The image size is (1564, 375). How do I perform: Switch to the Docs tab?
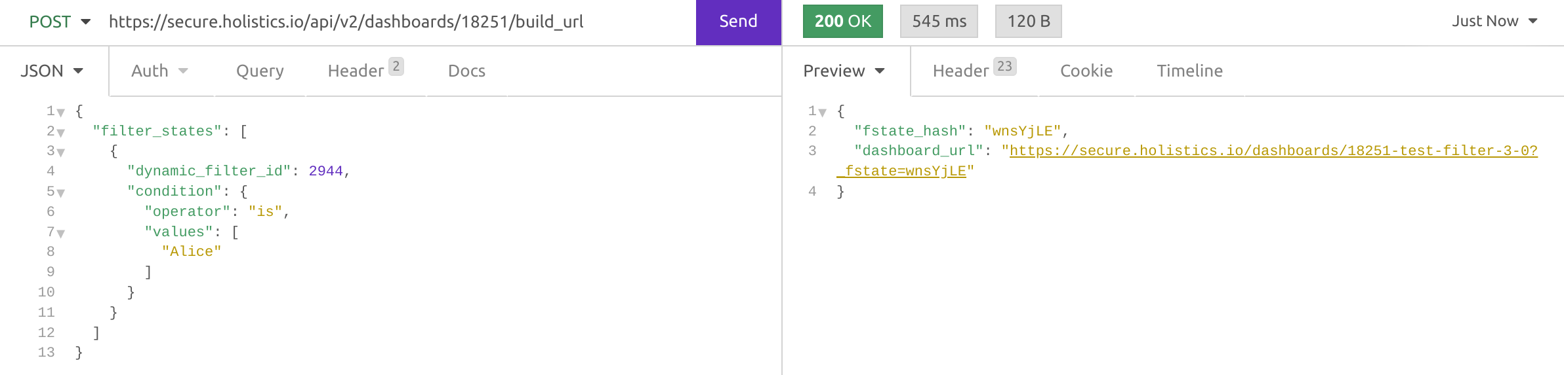coord(466,71)
